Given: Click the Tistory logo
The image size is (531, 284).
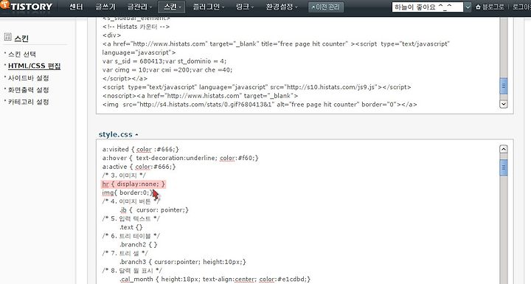Looking at the screenshot, I should tap(27, 6).
